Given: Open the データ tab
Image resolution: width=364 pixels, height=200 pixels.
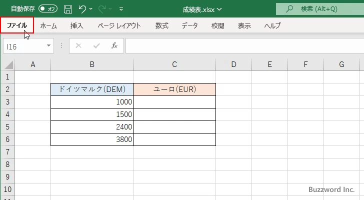Looking at the screenshot, I should pyautogui.click(x=189, y=25).
